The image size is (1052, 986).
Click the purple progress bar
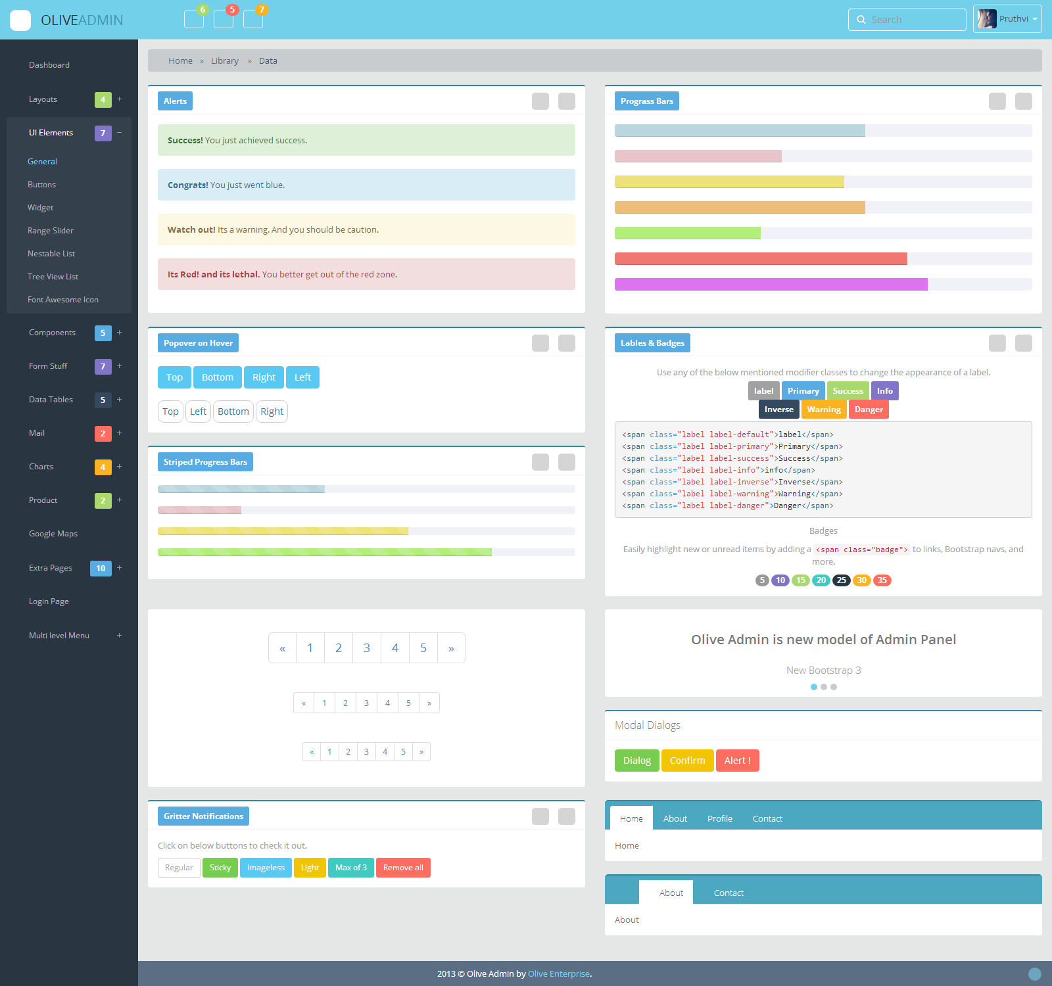click(x=771, y=285)
